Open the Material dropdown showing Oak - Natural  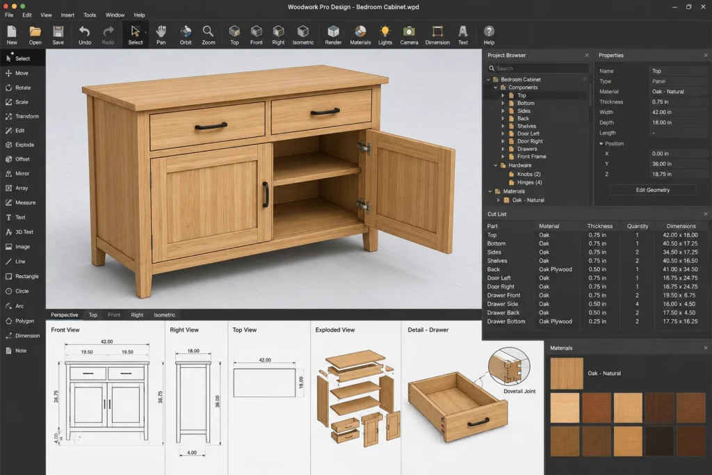click(x=679, y=92)
